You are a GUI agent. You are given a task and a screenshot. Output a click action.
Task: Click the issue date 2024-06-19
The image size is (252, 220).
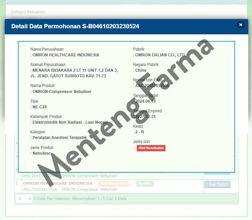tap(145, 101)
